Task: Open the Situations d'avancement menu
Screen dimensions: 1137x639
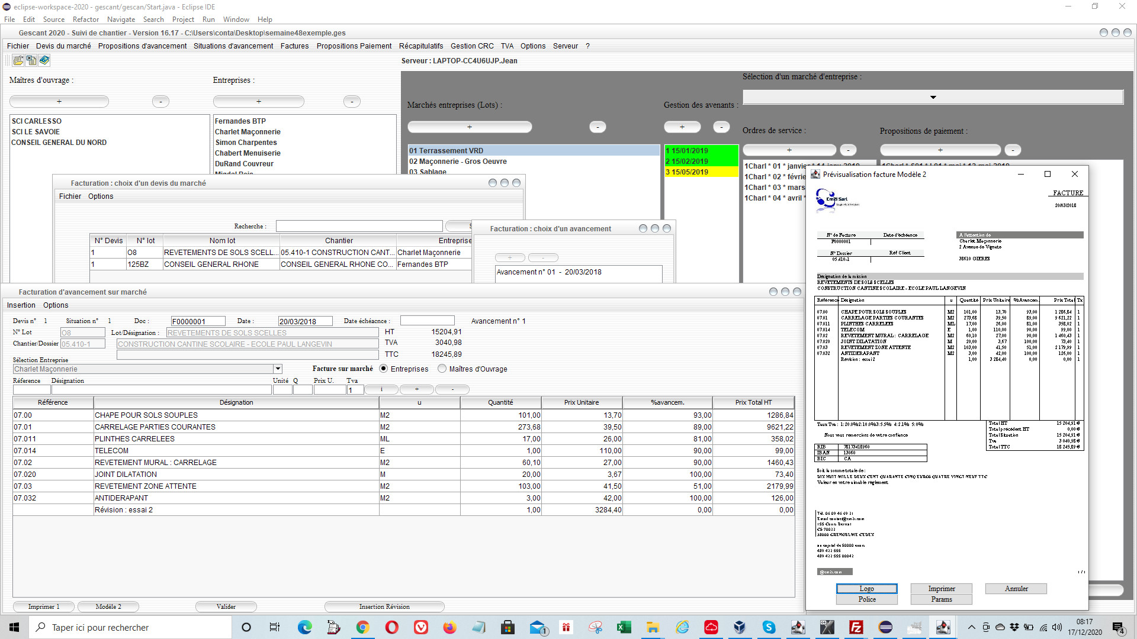Action: 233,46
